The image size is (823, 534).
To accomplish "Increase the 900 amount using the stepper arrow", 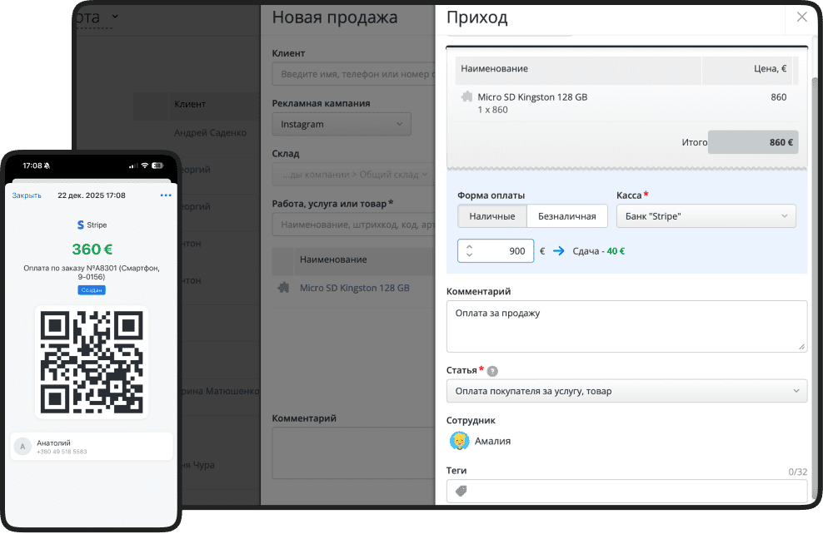I will pos(470,246).
